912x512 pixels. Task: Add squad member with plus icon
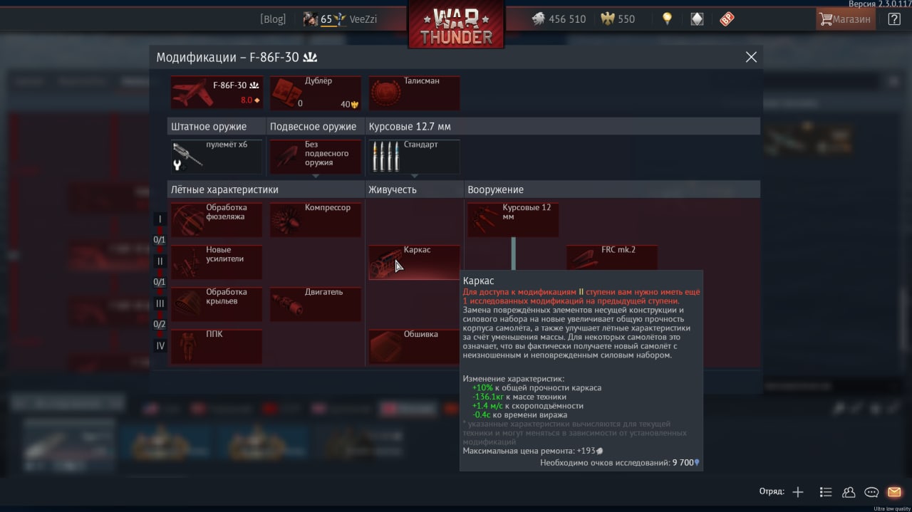[798, 492]
